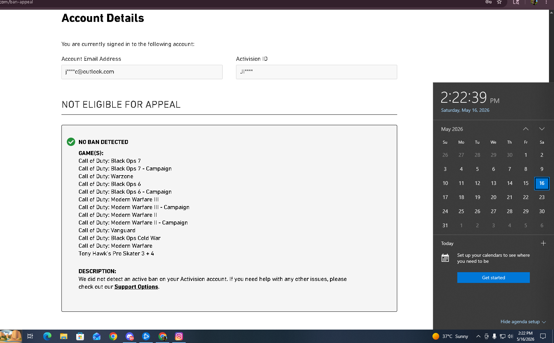
Task: Click the GAME(S): label
Action: (91, 153)
